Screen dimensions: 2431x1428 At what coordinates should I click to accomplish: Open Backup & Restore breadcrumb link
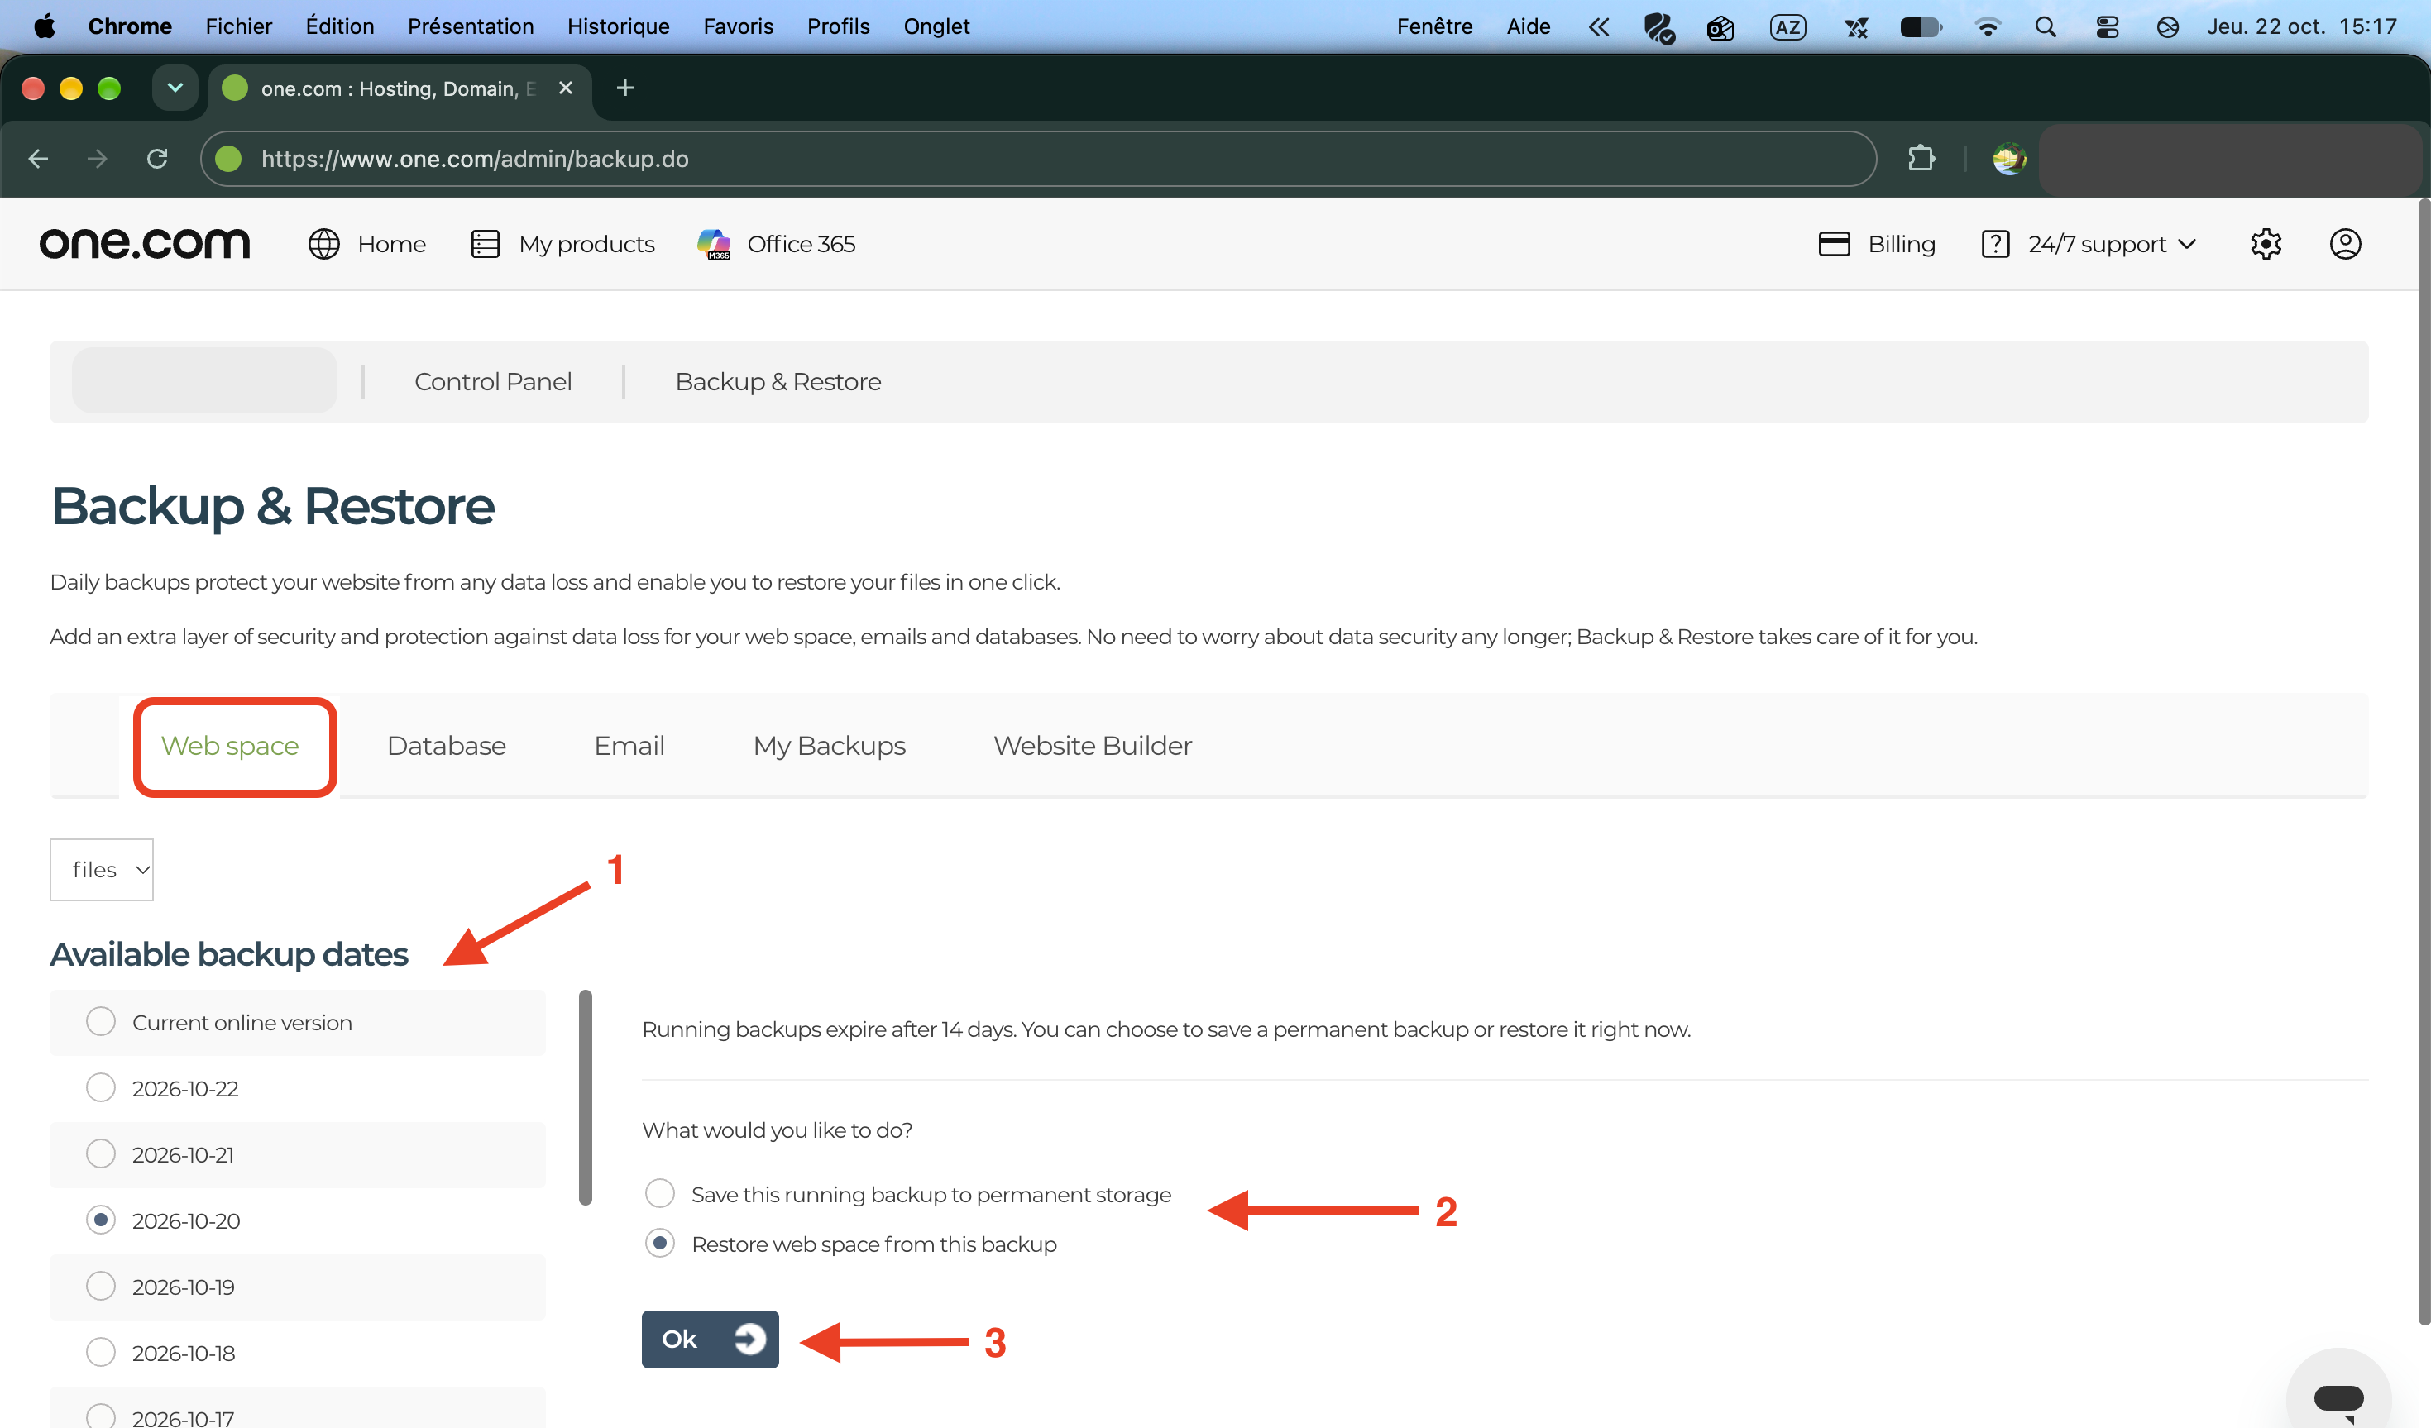778,382
